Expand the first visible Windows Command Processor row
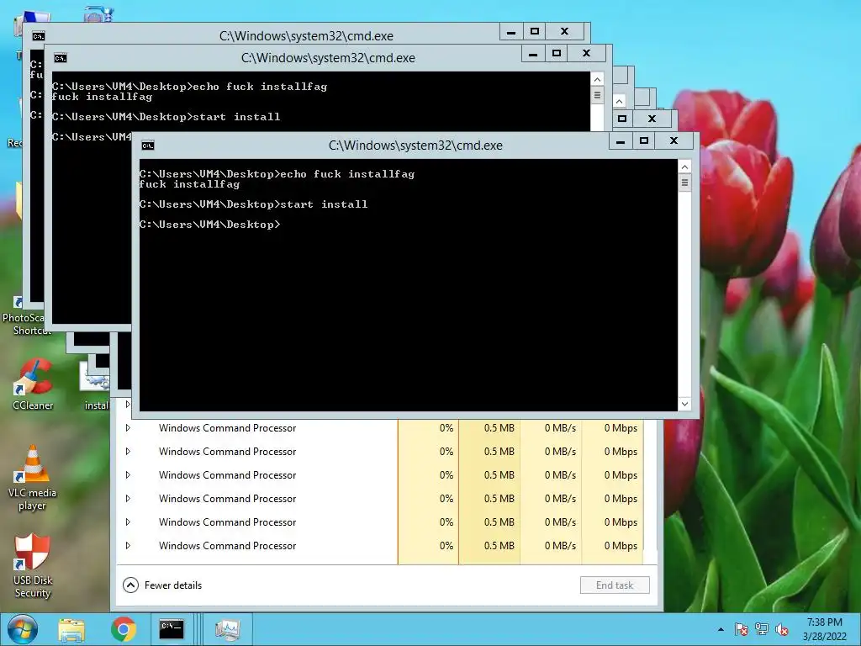This screenshot has height=646, width=861. pyautogui.click(x=128, y=428)
